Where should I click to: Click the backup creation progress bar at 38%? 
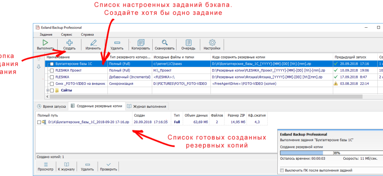pyautogui.click(x=330, y=154)
